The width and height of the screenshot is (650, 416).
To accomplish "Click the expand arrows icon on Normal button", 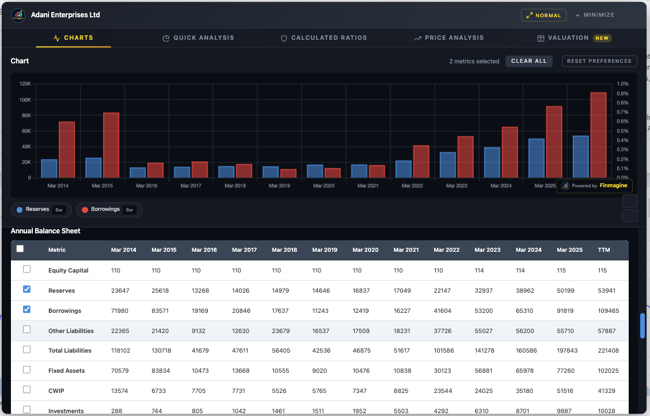I will click(x=529, y=16).
